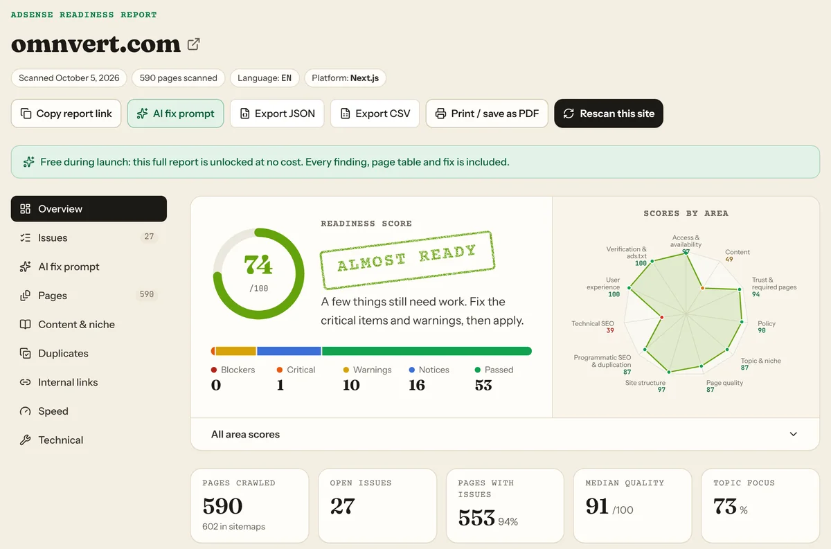831x549 pixels.
Task: Click the Topic Focus card
Action: point(760,505)
